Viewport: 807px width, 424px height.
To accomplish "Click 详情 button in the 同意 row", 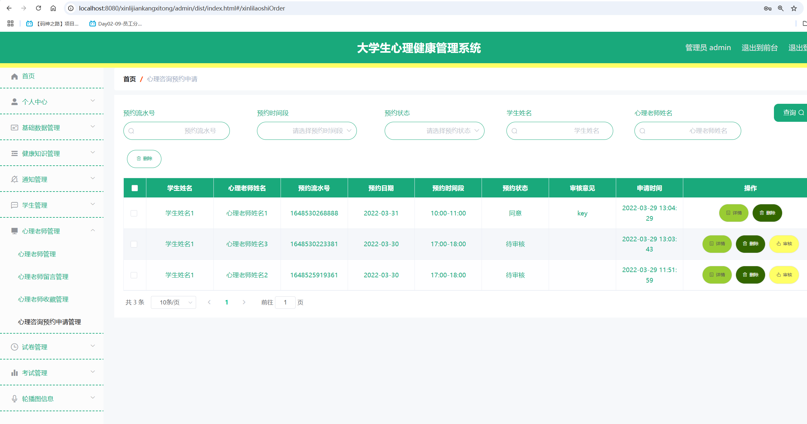I will (x=734, y=213).
